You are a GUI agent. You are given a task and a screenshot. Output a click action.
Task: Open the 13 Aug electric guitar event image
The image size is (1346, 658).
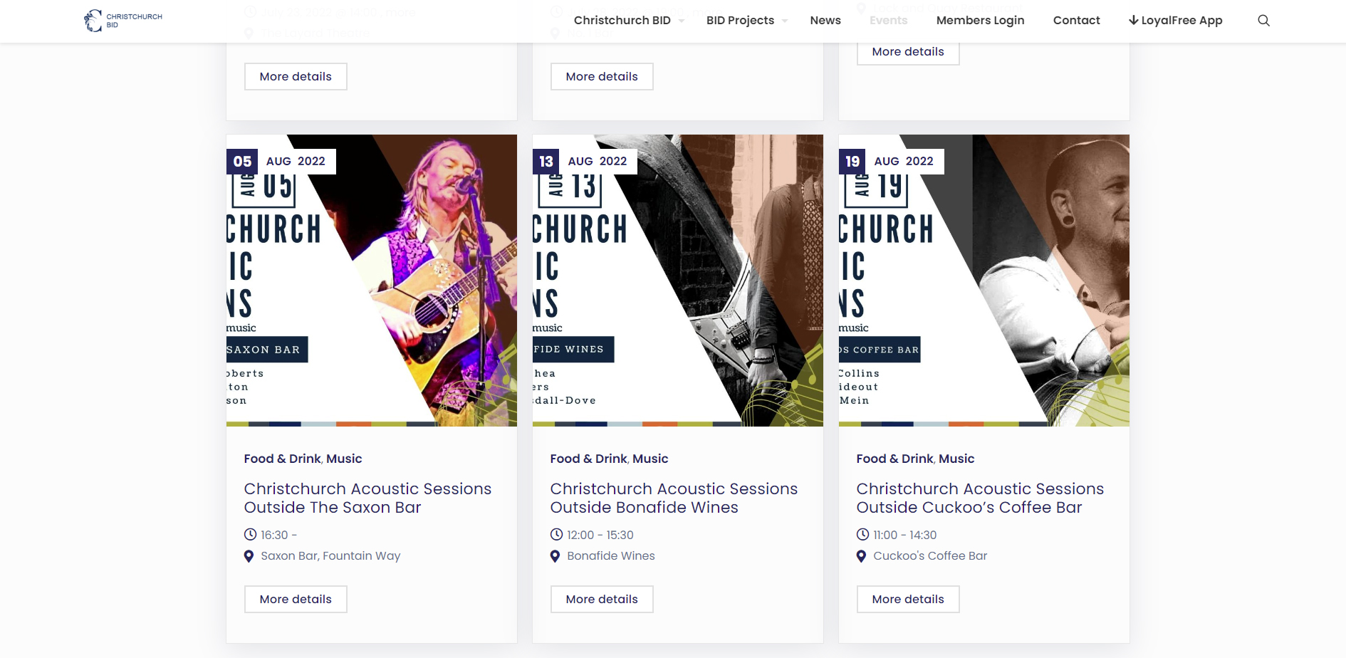coord(678,281)
